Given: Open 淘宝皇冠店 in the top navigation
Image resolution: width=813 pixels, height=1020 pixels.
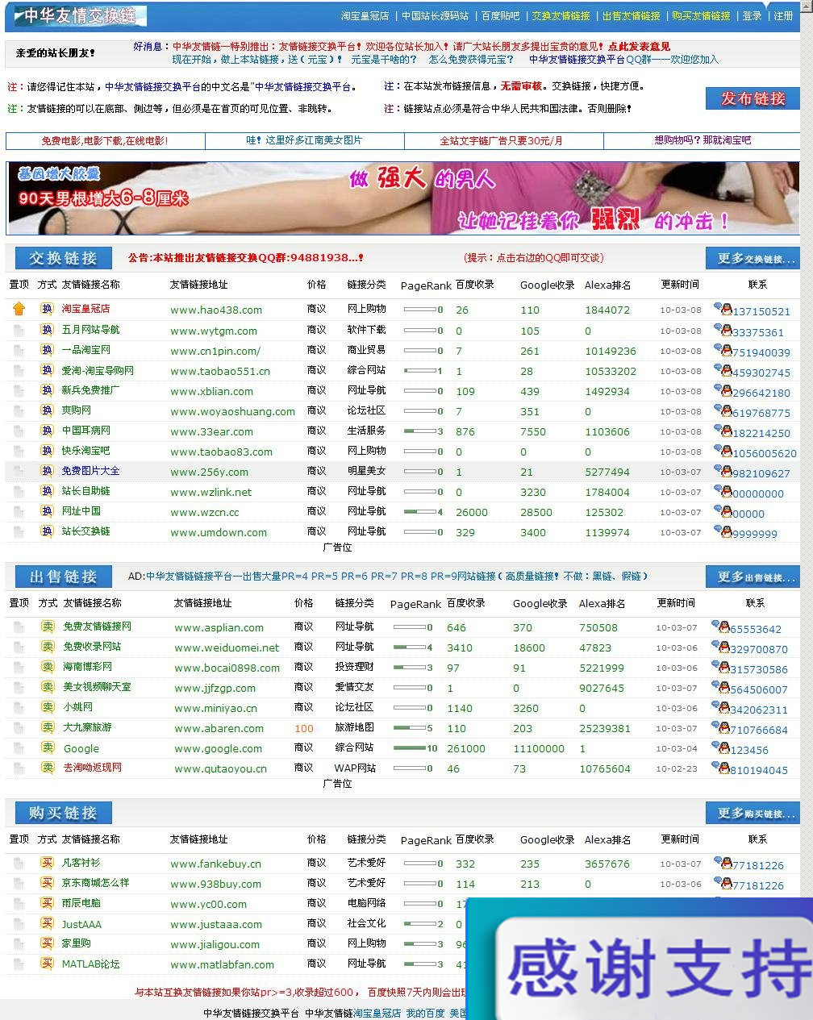Looking at the screenshot, I should coord(365,16).
